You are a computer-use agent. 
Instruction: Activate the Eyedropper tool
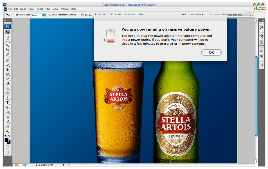8,122
